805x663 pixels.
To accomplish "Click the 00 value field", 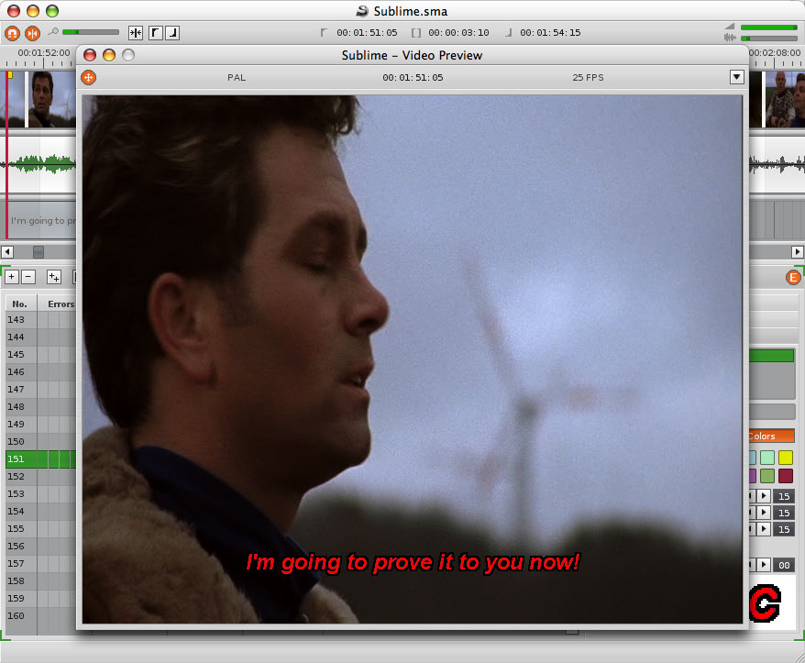I will 784,565.
